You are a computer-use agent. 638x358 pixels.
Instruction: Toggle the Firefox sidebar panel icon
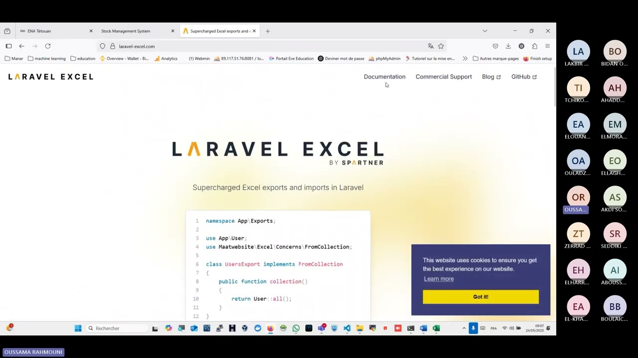[x=8, y=46]
